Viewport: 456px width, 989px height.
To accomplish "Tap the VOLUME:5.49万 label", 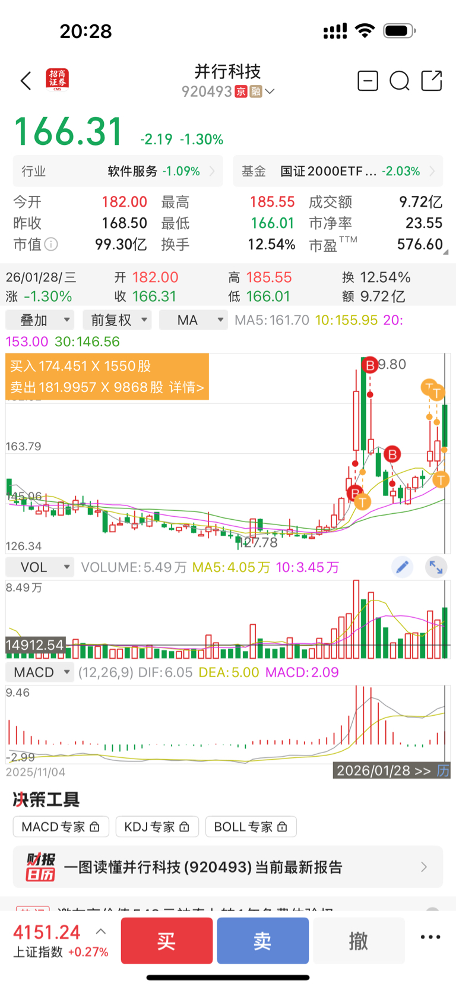I will coord(134,567).
